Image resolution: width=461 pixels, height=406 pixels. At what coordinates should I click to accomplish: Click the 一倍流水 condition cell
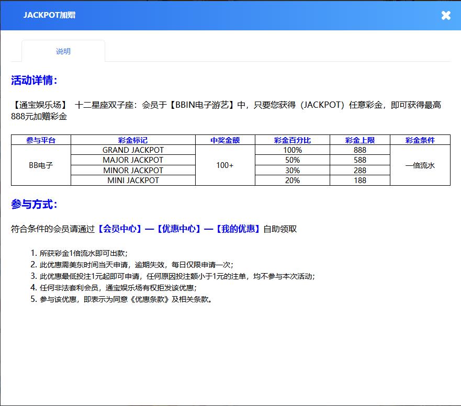[x=420, y=165]
